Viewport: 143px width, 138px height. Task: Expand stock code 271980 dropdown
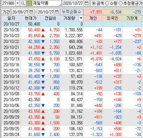[17, 3]
